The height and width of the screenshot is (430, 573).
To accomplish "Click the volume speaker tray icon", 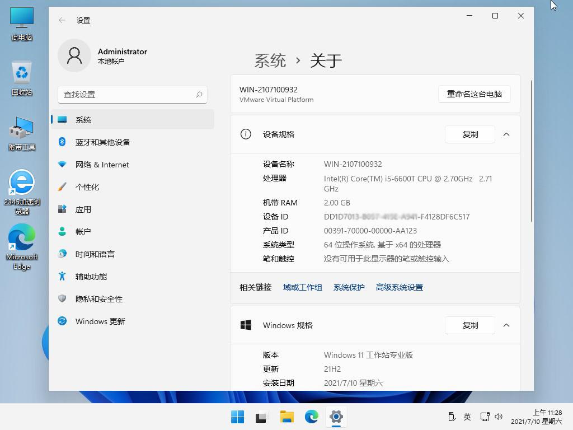I will [x=499, y=417].
